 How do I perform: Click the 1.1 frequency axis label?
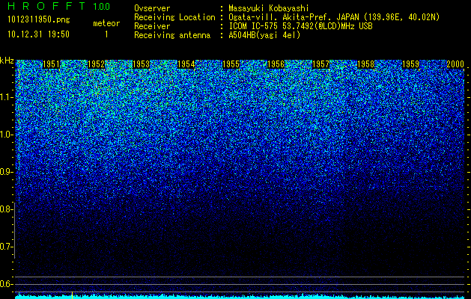5,97
